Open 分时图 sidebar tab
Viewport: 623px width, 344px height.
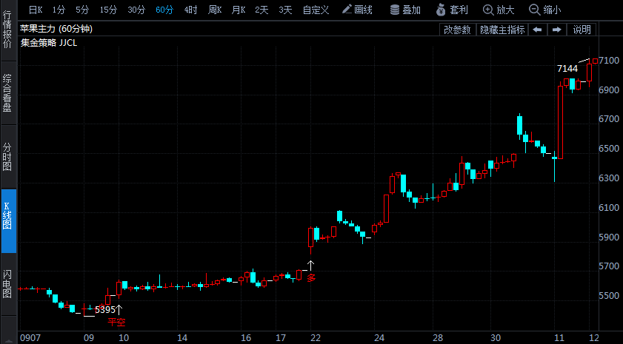(x=7, y=157)
